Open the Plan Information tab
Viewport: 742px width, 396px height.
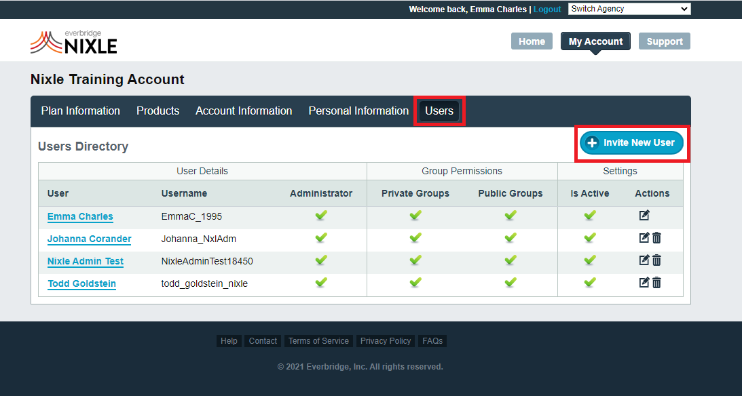(81, 111)
